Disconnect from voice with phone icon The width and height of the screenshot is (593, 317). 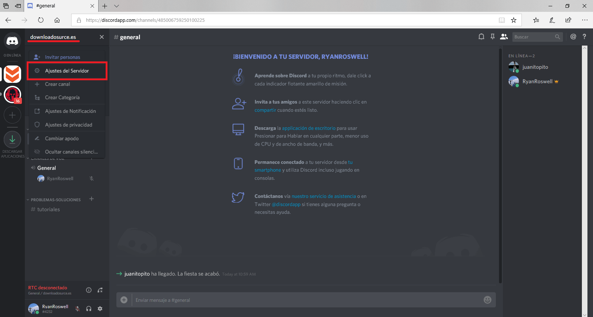100,290
